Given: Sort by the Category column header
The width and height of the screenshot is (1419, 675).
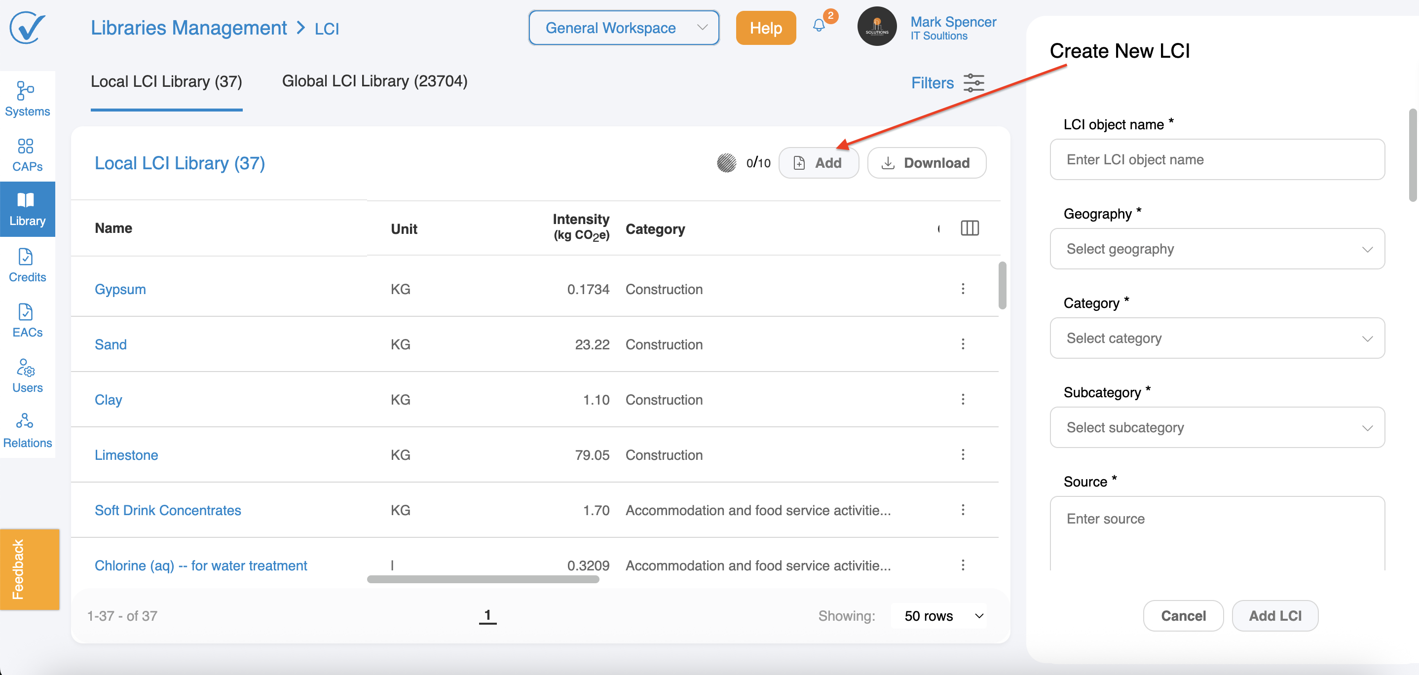Looking at the screenshot, I should click(x=655, y=229).
